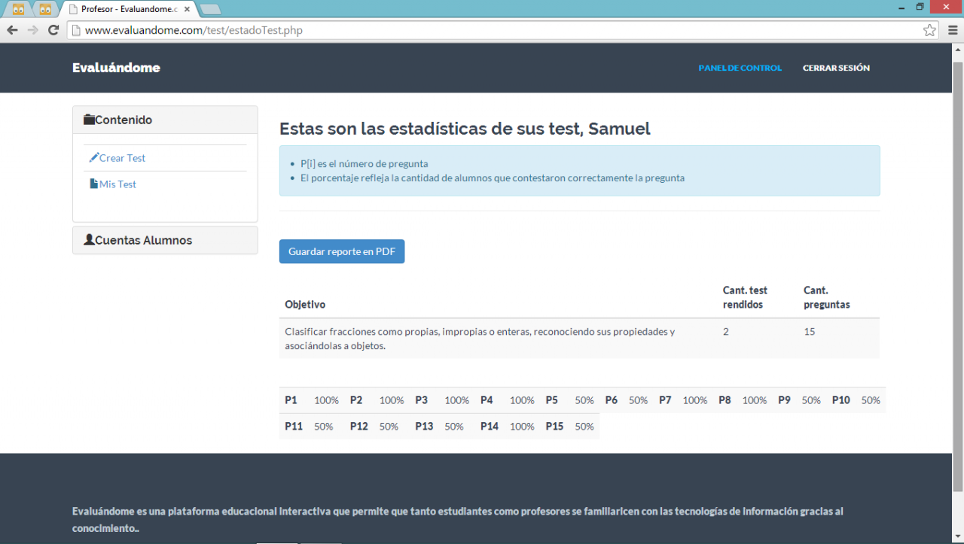This screenshot has height=544, width=964.
Task: Click the address bar URL field
Action: (497, 30)
